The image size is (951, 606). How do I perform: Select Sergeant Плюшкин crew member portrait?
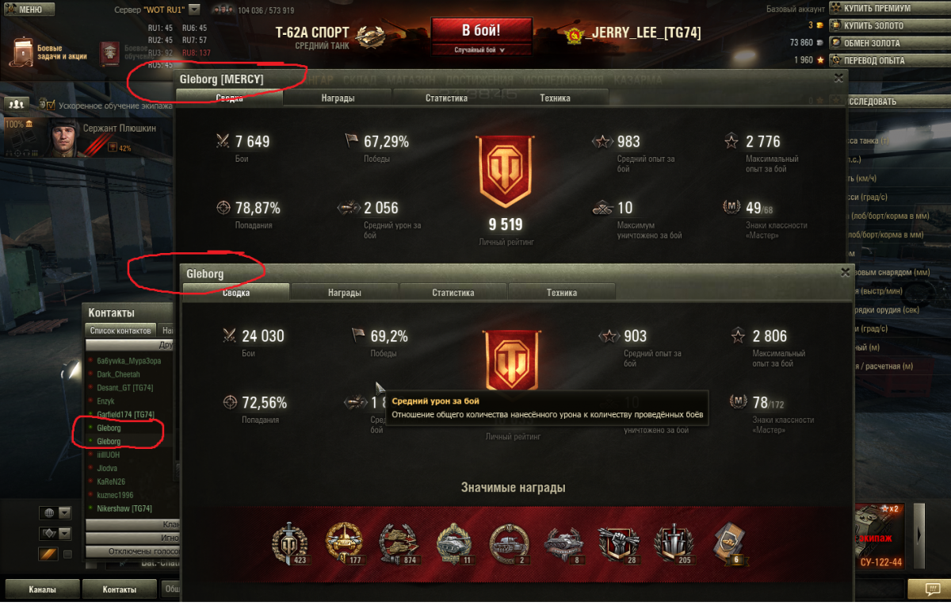tap(66, 138)
